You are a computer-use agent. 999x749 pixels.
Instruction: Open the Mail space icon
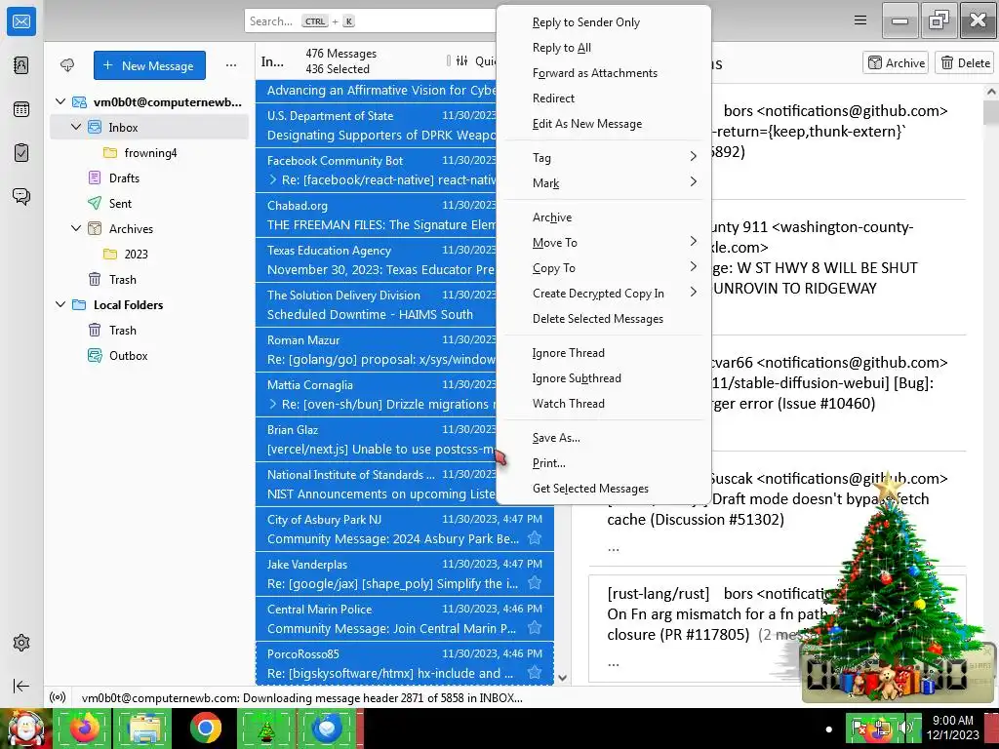pos(21,21)
